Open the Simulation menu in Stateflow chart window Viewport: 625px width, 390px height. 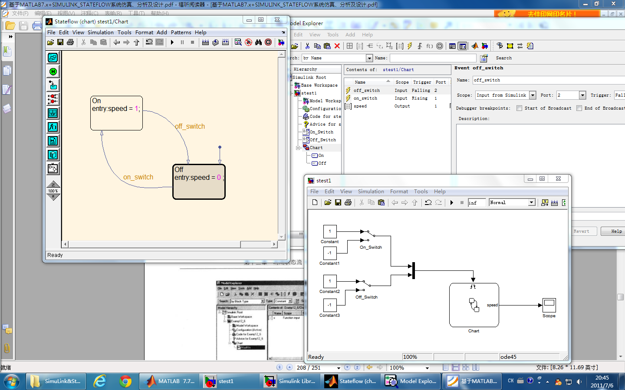pyautogui.click(x=100, y=32)
